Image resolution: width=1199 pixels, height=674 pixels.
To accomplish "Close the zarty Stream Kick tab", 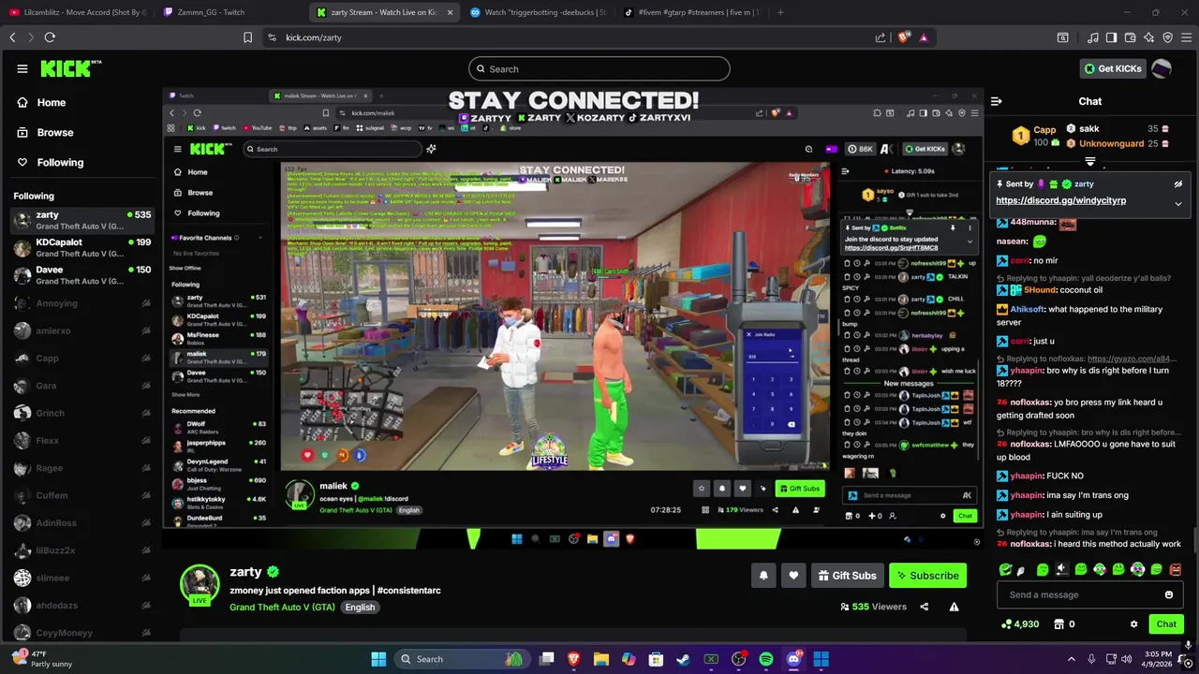I will coord(451,12).
